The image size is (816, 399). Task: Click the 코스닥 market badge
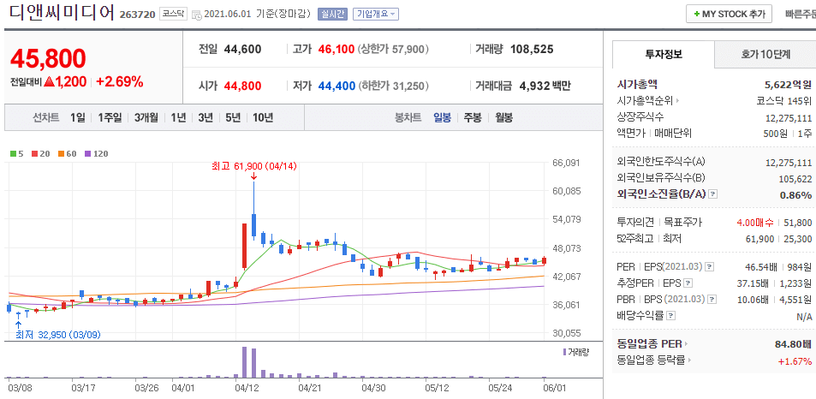click(172, 14)
